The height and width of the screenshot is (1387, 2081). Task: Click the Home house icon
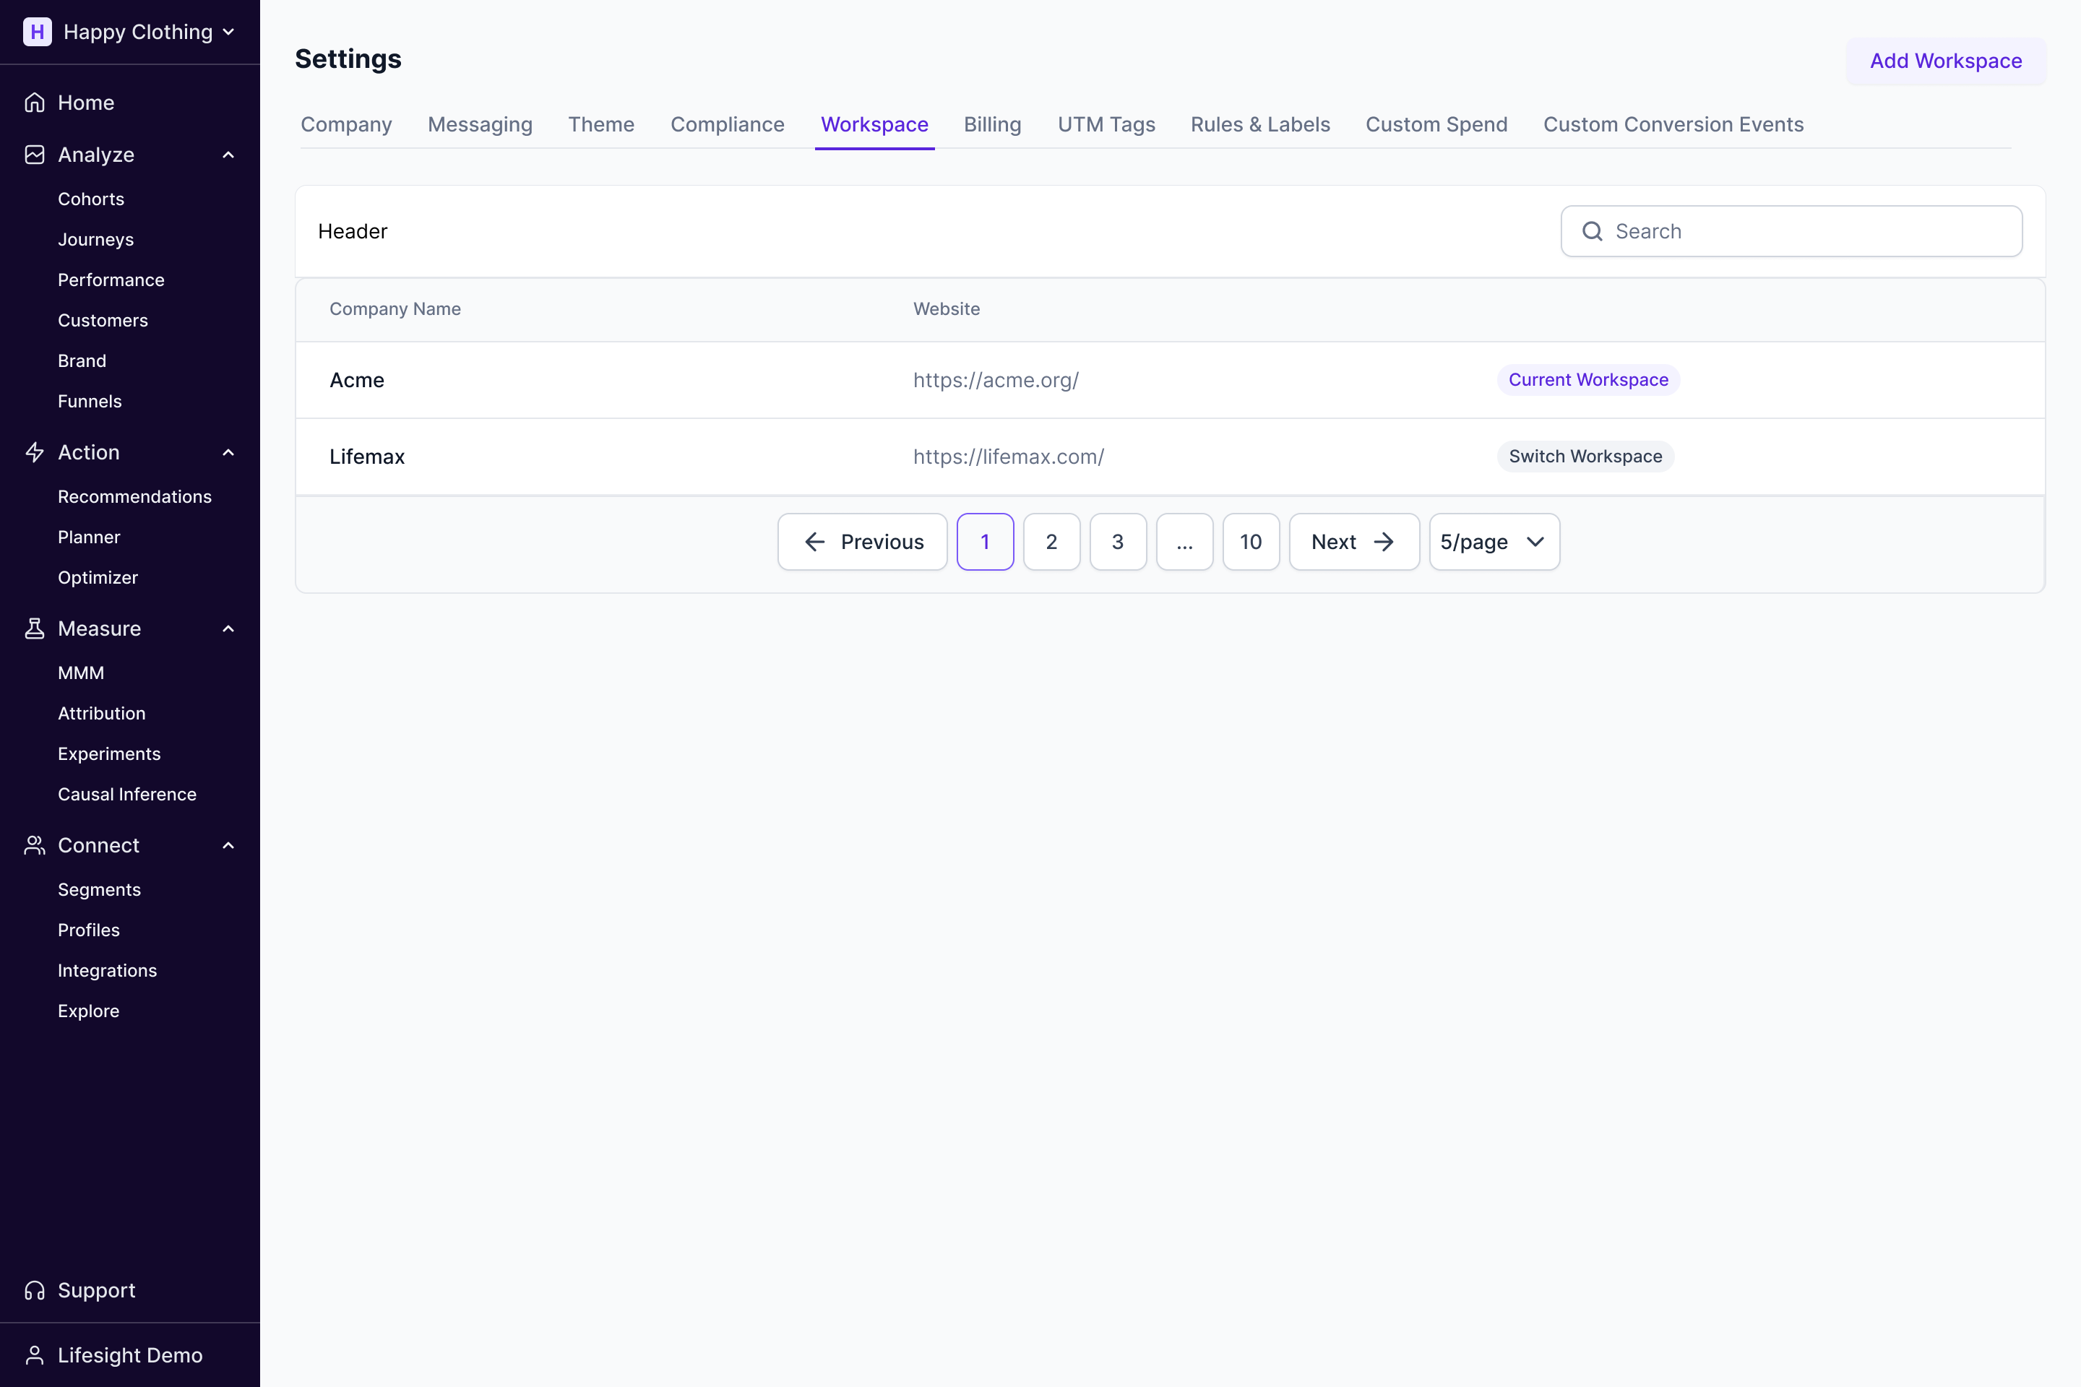35,103
